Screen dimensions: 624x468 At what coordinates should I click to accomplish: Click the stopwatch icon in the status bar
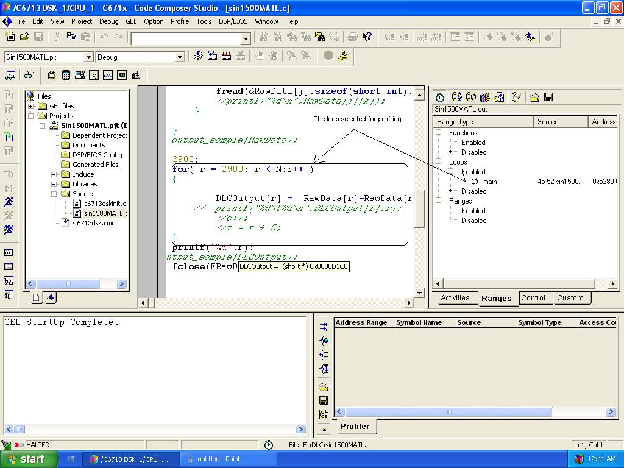pyautogui.click(x=269, y=444)
